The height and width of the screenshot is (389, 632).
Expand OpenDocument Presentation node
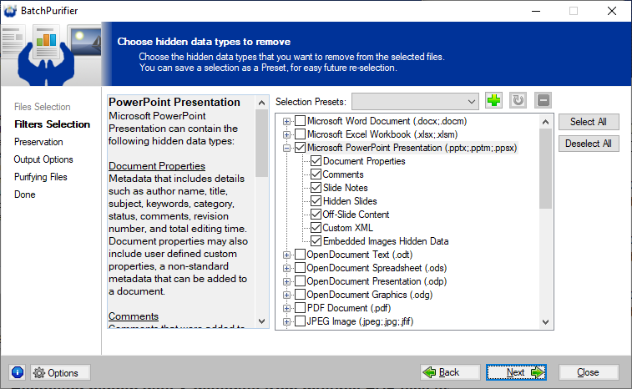pos(286,281)
